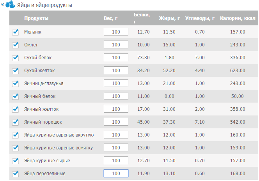
Task: Select the Яйца куриные вареные вкрутую row name
Action: click(x=59, y=135)
